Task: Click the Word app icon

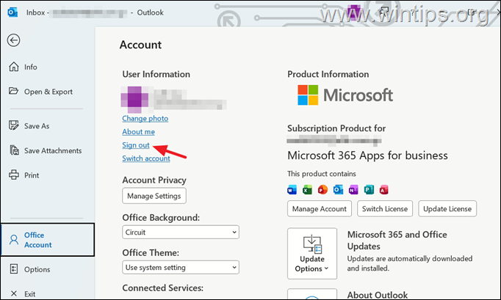Action: [292, 190]
